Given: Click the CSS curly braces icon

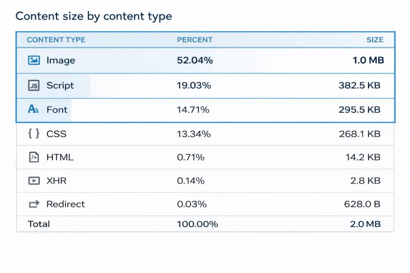Looking at the screenshot, I should pyautogui.click(x=34, y=134).
